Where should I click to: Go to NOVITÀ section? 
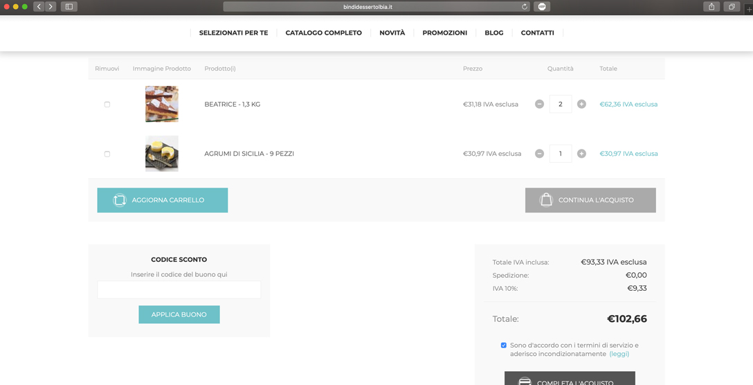[x=392, y=33]
